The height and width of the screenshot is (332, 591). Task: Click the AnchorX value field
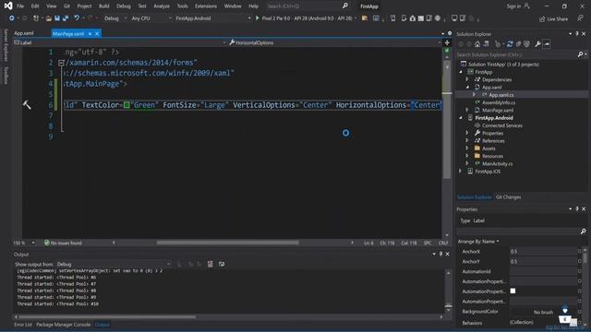tap(543, 251)
